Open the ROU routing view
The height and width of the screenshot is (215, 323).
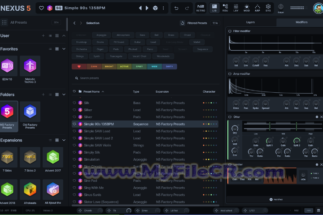(x=225, y=8)
